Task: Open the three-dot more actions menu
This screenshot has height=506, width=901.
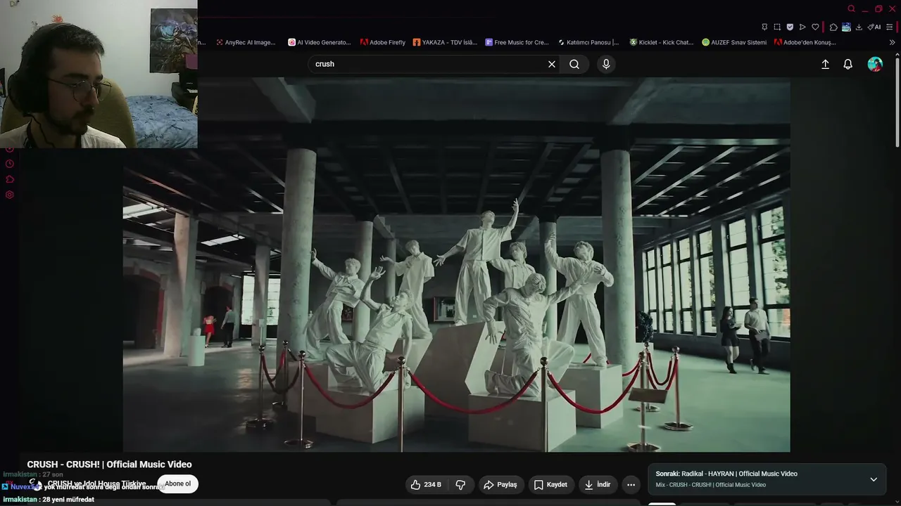Action: 631,485
